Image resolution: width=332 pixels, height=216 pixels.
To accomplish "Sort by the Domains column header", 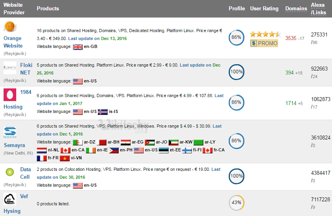I will (296, 8).
